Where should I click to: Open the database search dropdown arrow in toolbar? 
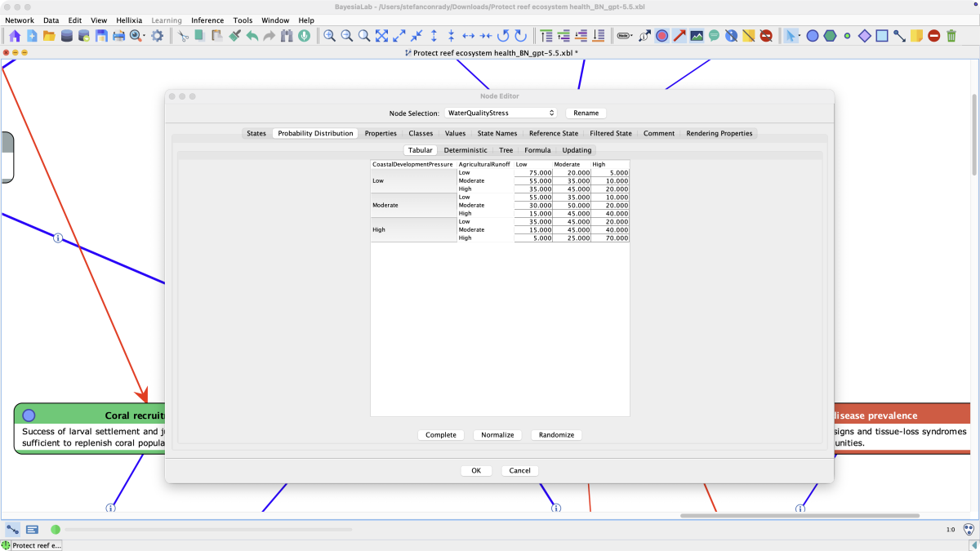145,37
